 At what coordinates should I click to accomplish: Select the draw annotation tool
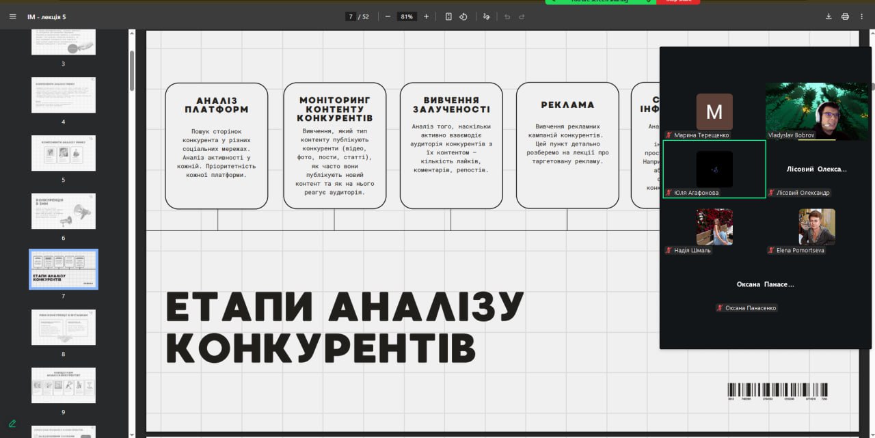coord(486,16)
